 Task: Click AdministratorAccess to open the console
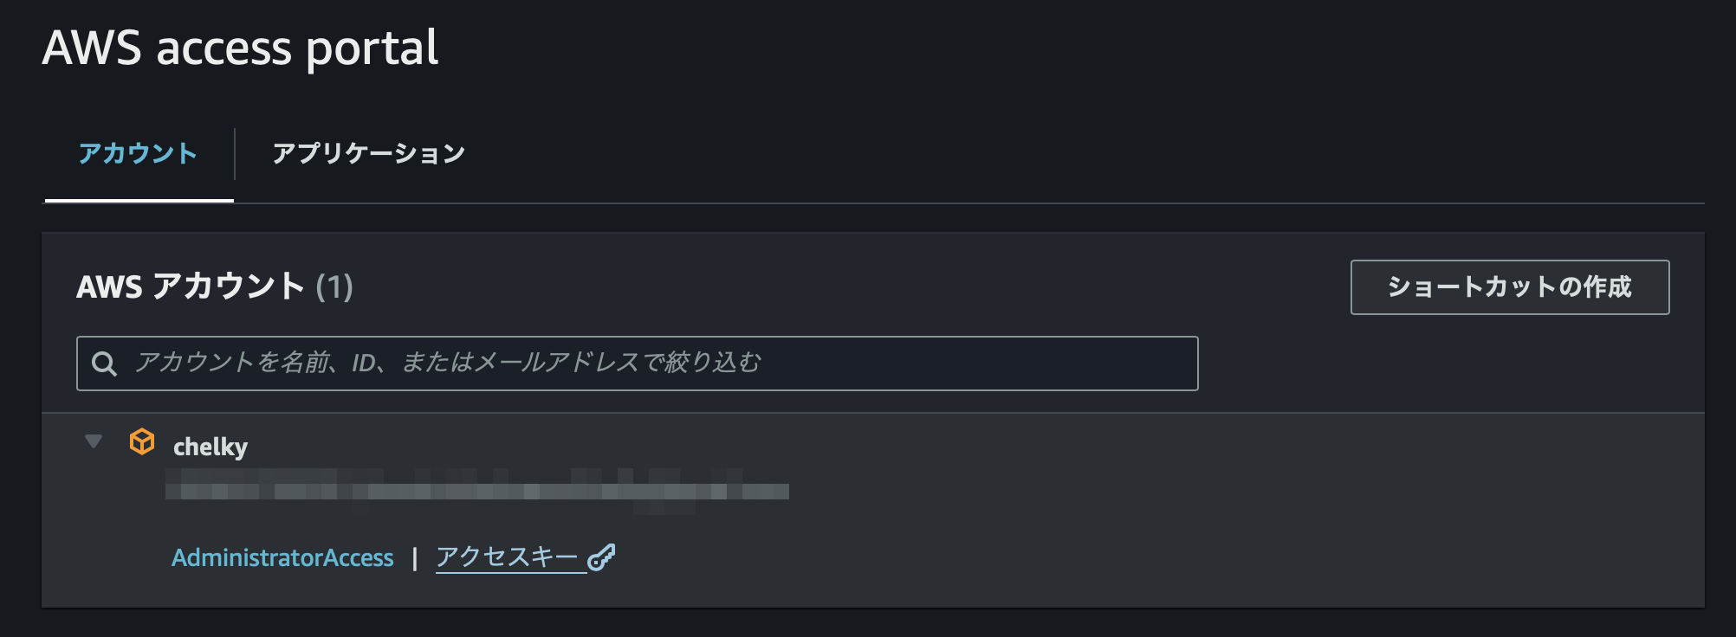[282, 558]
